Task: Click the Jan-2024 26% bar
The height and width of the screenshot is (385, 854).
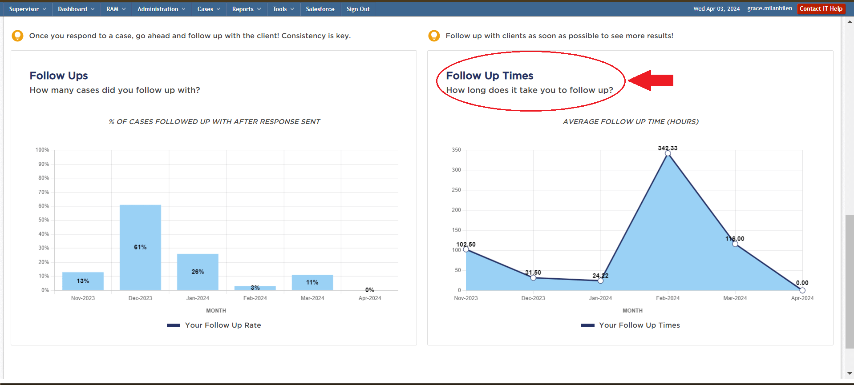Action: tap(198, 272)
